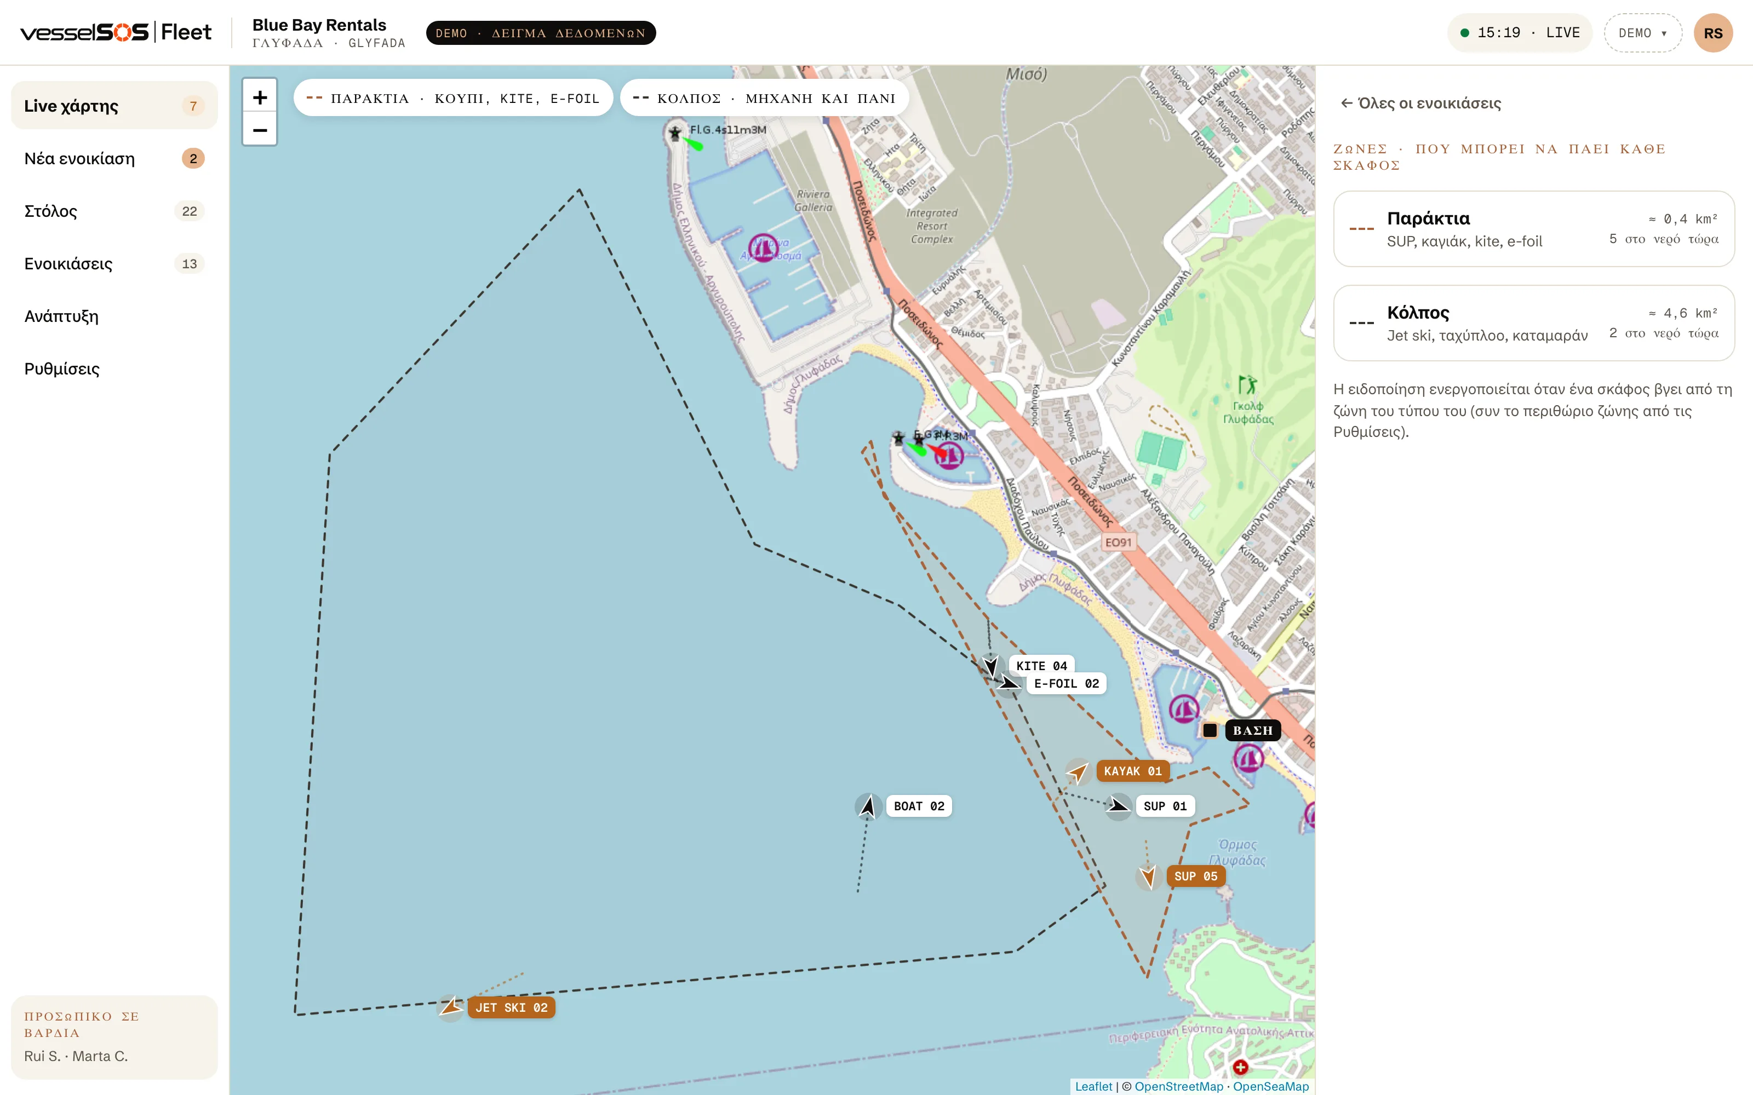Screen dimensions: 1753x1095
Task: Click the red hospital cross map icon
Action: coord(1240,1067)
